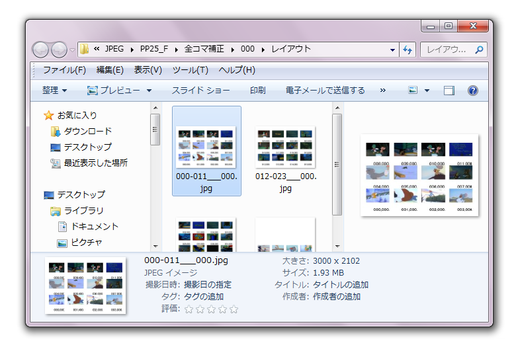The width and height of the screenshot is (516, 347).
Task: Click file list scroll up arrow
Action: click(x=337, y=108)
